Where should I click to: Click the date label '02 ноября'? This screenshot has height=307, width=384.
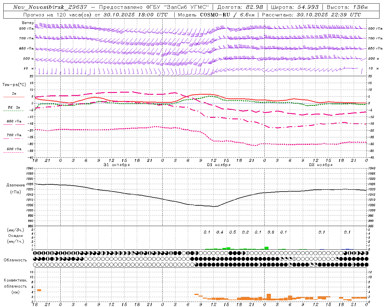click(x=321, y=165)
